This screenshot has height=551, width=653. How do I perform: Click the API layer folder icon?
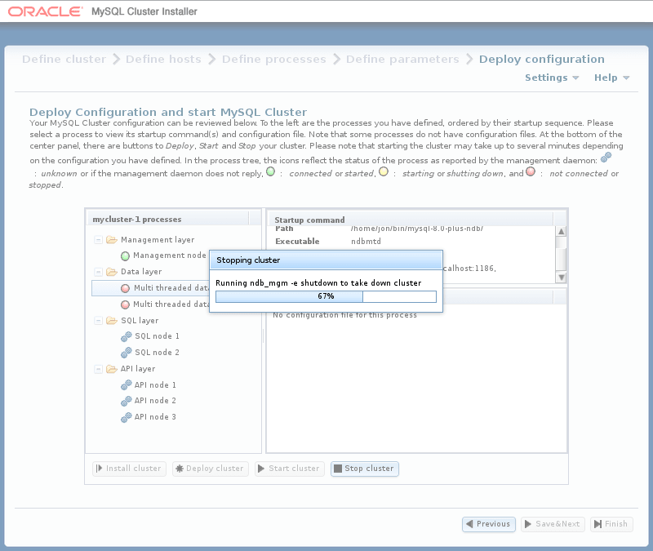[x=112, y=369]
